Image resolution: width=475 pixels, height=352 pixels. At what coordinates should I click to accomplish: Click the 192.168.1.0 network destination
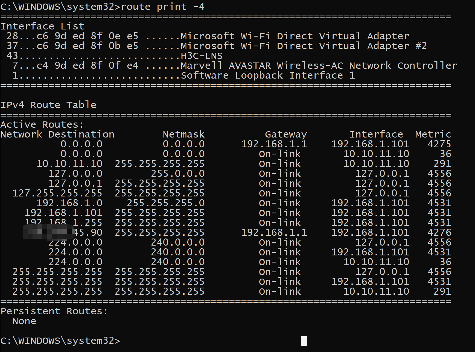tap(69, 203)
